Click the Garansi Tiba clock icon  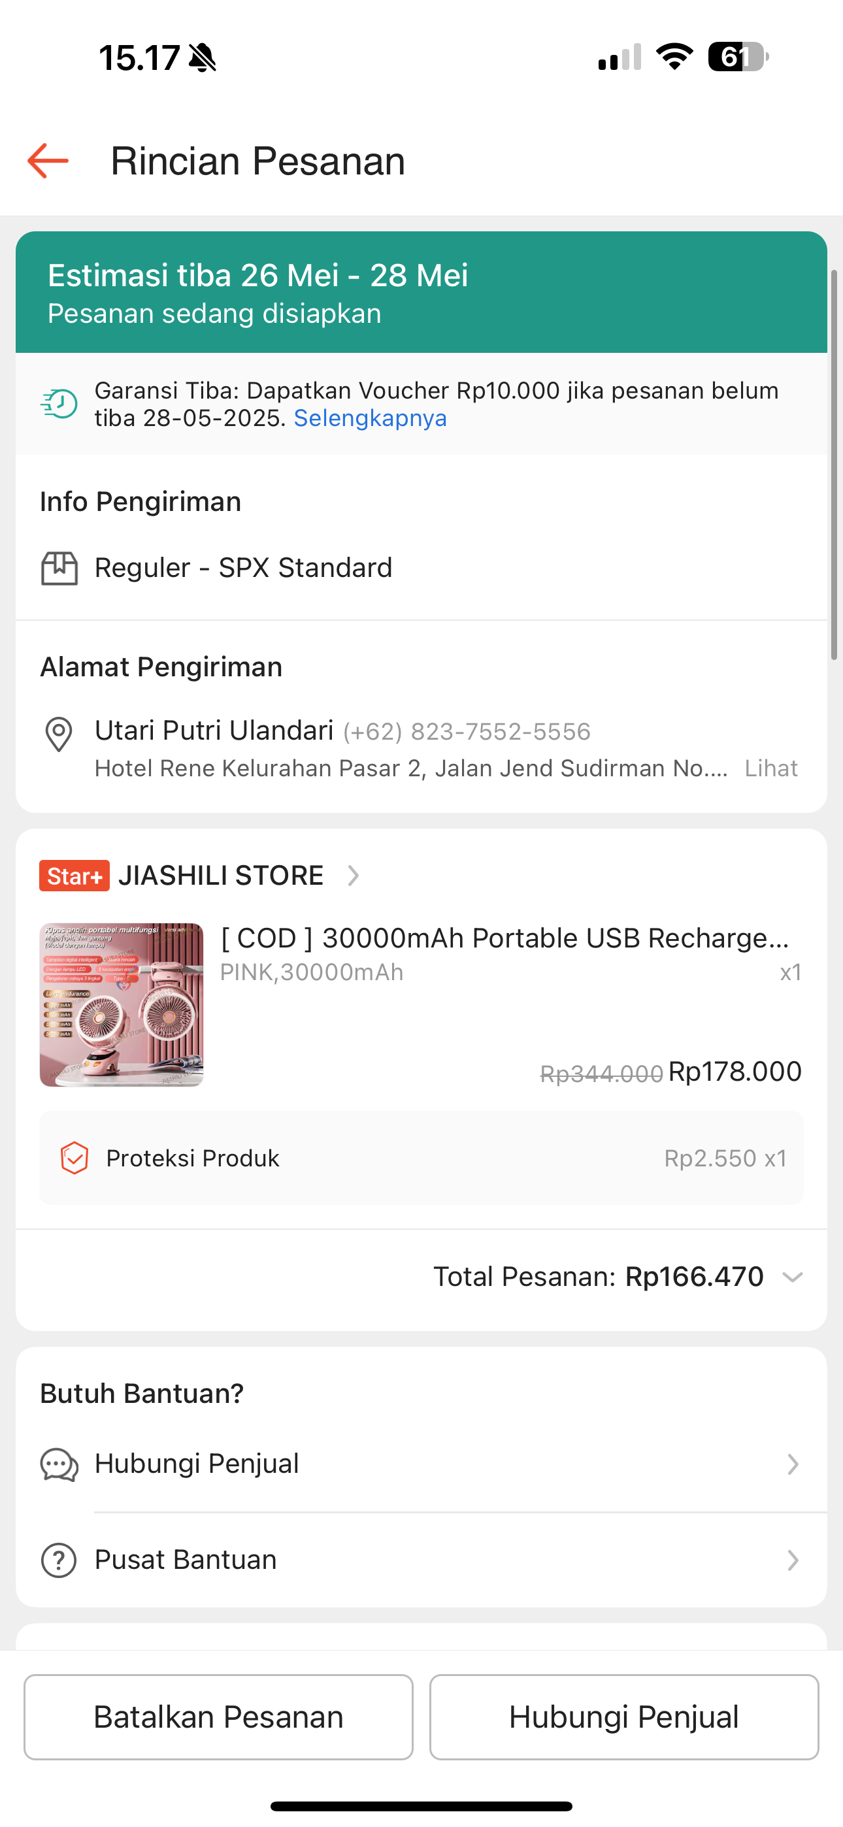point(59,404)
